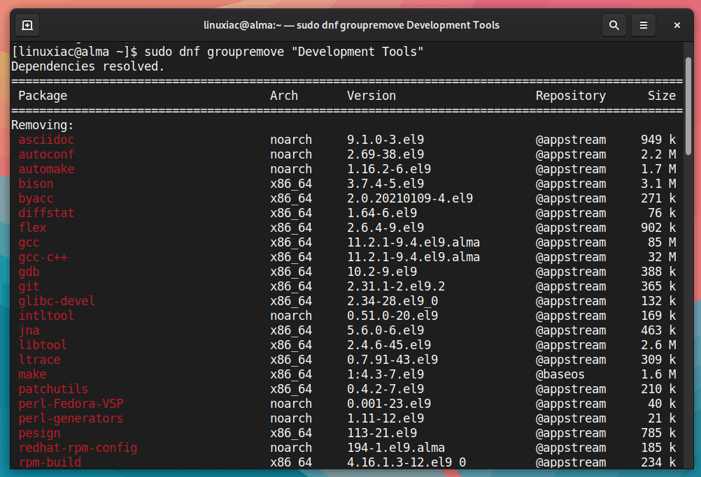Click the Dependencies resolved. line
Image resolution: width=701 pixels, height=477 pixels.
[x=88, y=66]
